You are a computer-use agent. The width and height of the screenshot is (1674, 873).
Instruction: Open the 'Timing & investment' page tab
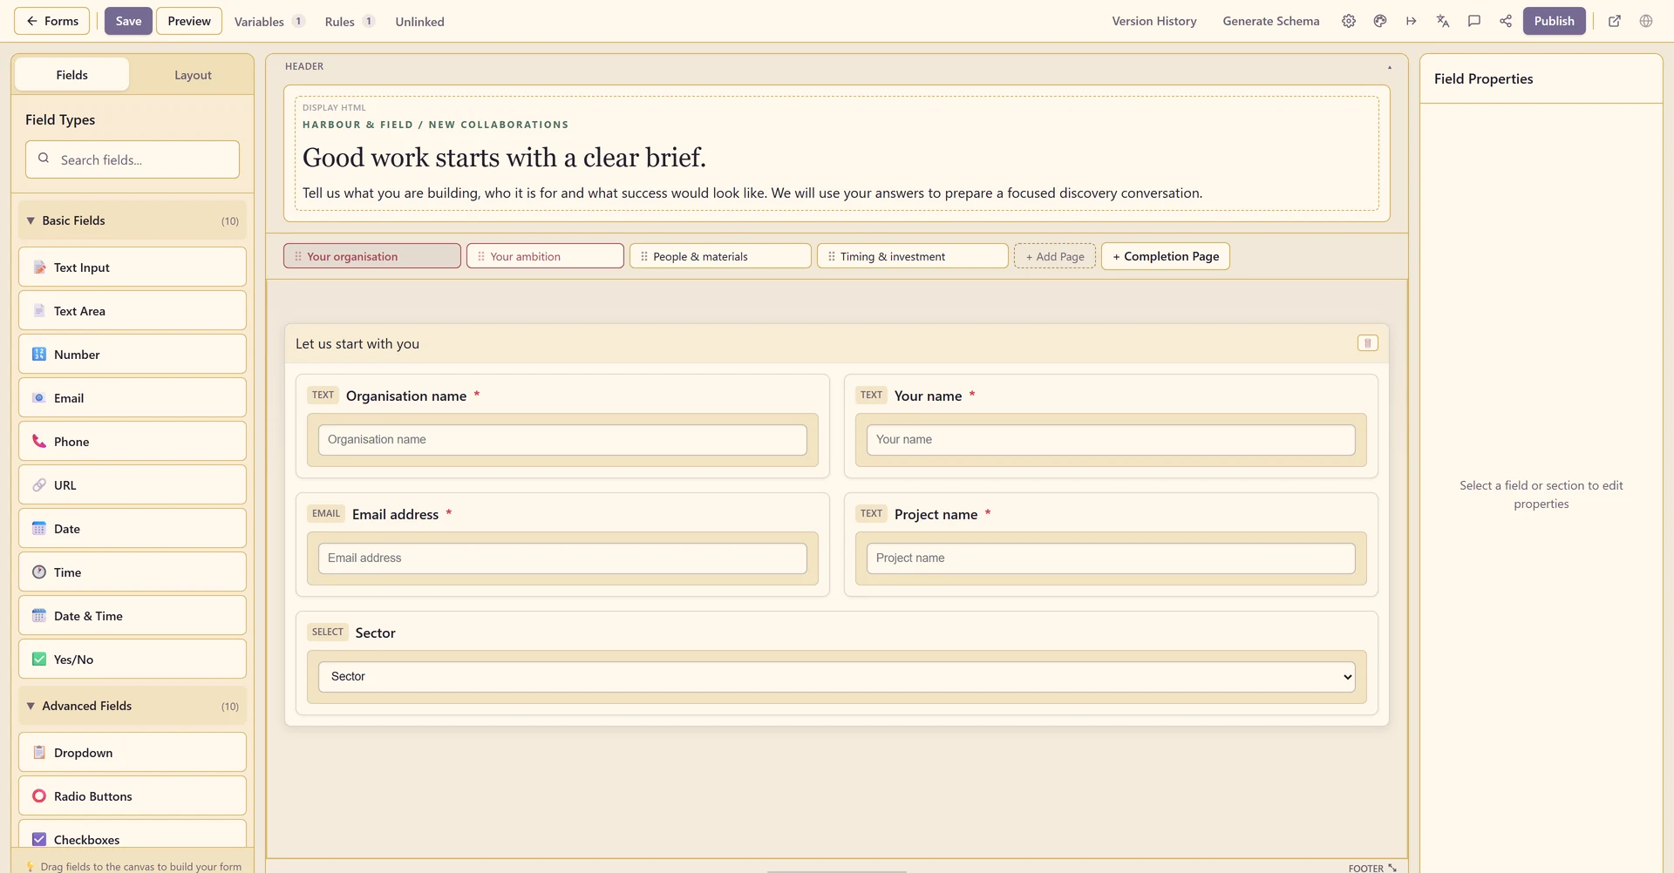coord(913,256)
